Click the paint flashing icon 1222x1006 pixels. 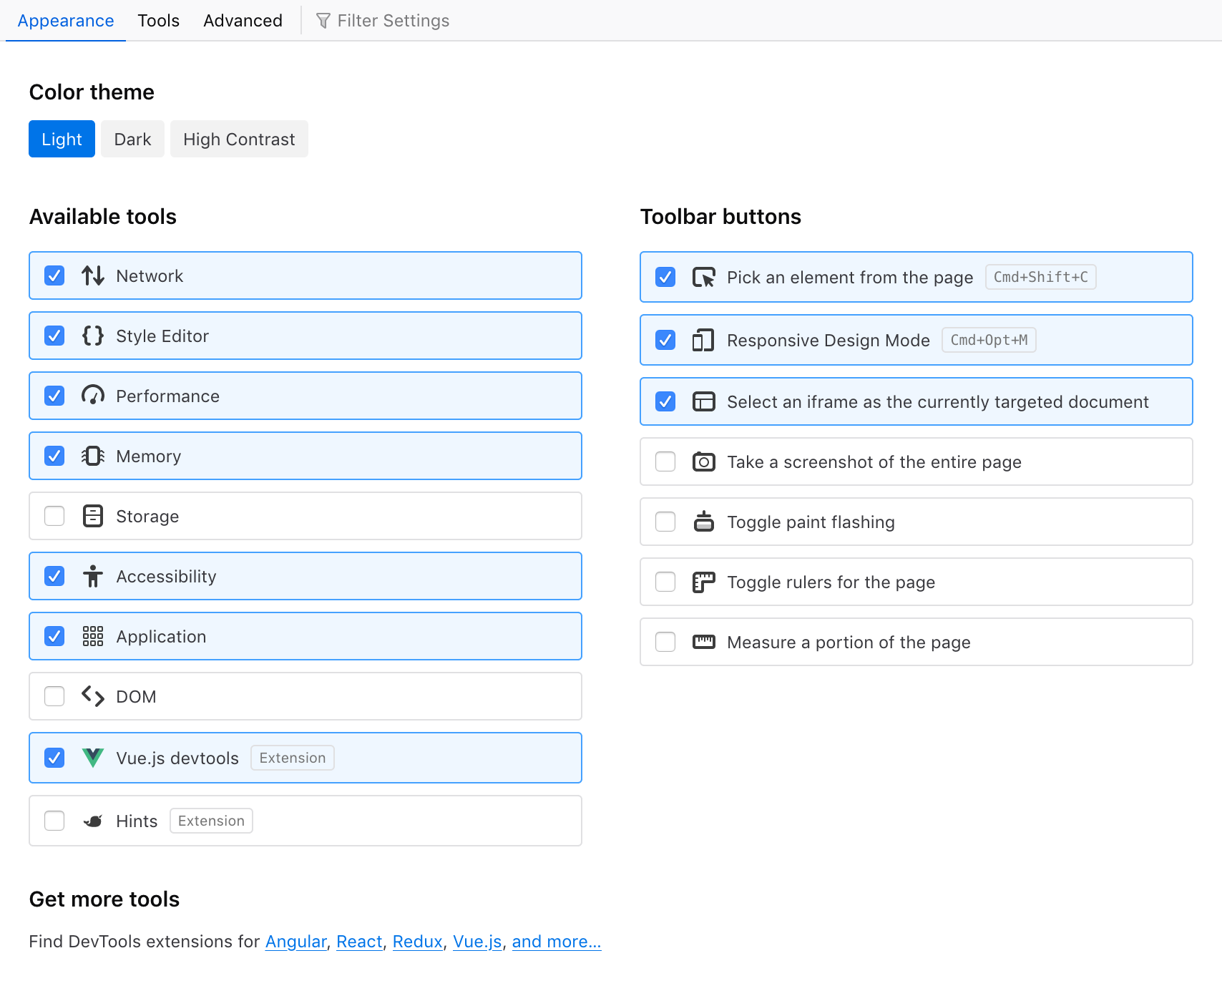click(704, 522)
